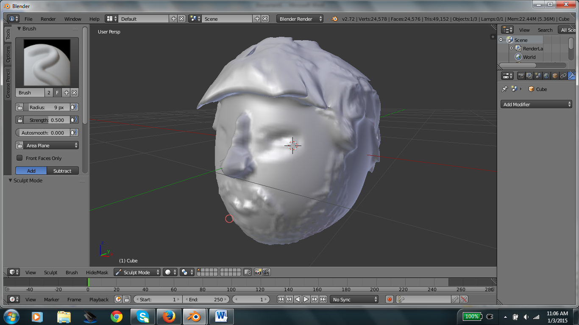Click the Brush name field
579x325 pixels.
30,93
